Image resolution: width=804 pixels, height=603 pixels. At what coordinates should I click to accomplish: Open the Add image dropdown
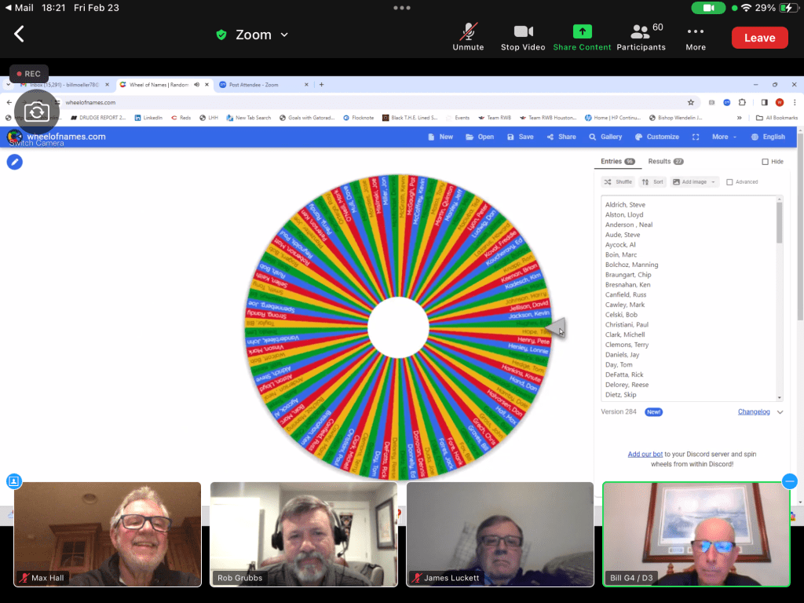click(695, 182)
